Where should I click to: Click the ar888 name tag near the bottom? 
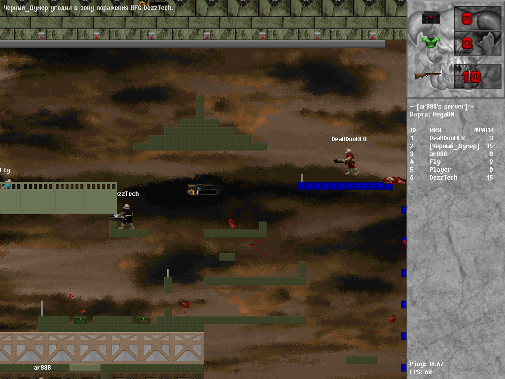coord(42,367)
